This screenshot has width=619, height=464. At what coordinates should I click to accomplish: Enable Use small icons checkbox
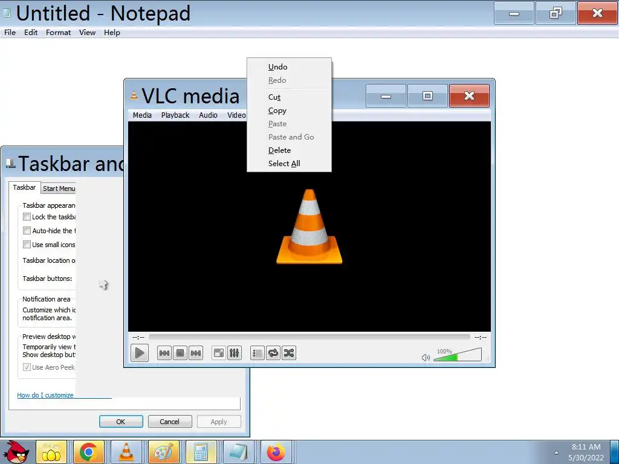pos(27,244)
